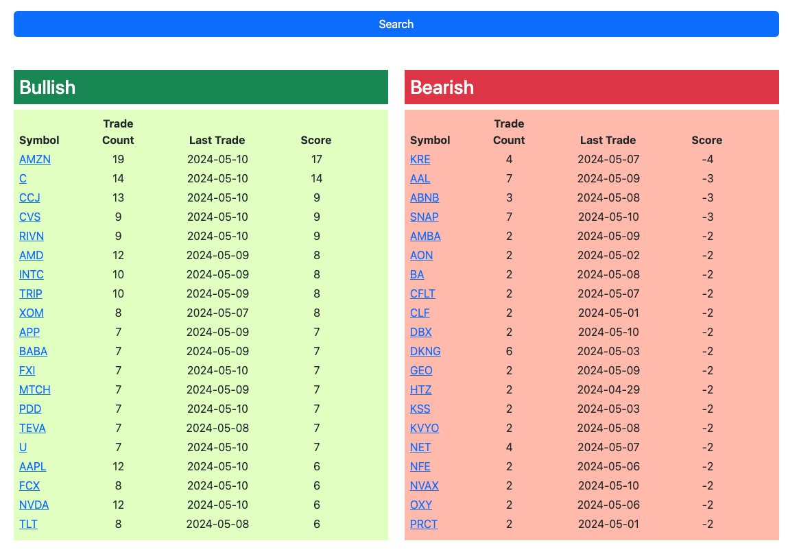Viewport: 788px width, 554px height.
Task: Open the PDD symbol link
Action: point(30,409)
